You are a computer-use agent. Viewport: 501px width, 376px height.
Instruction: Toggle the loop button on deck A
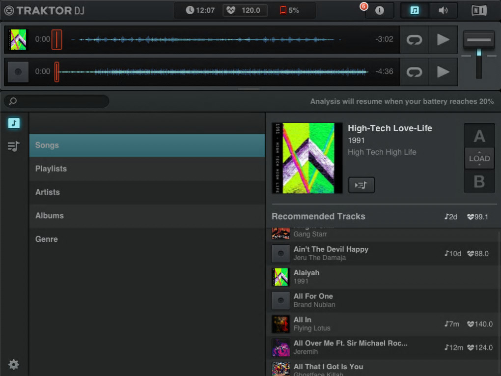tap(415, 40)
